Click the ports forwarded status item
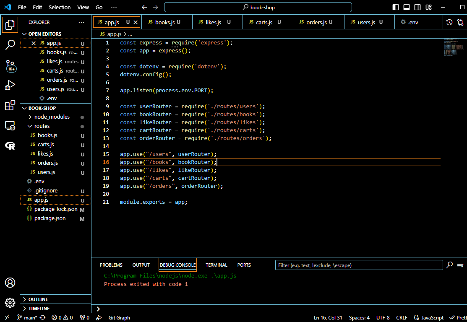The height and width of the screenshot is (322, 467). pos(85,317)
